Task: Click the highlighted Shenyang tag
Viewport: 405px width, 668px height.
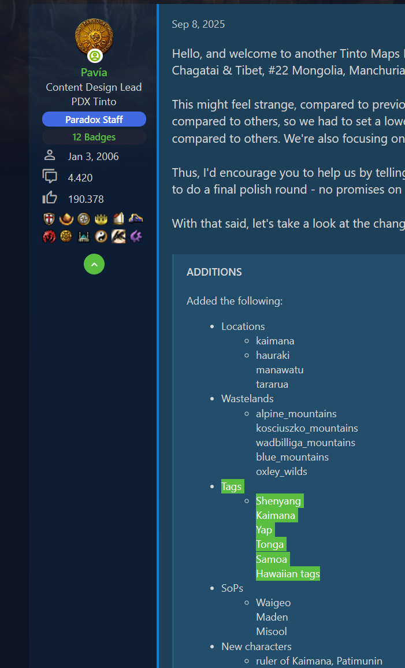Action: coord(280,501)
